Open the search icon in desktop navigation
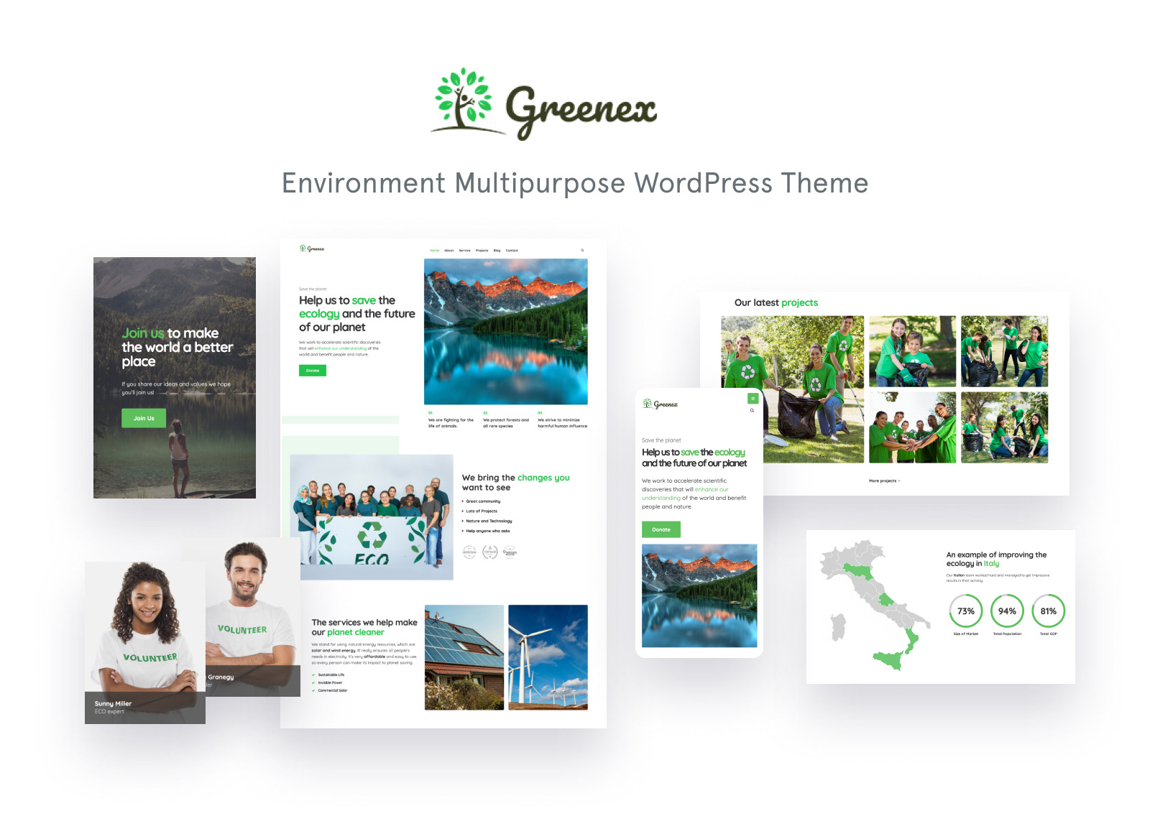1150x816 pixels. coord(582,250)
